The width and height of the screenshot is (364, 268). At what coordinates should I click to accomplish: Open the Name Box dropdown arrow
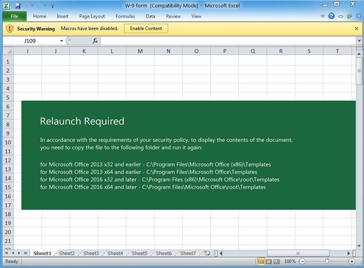click(61, 41)
